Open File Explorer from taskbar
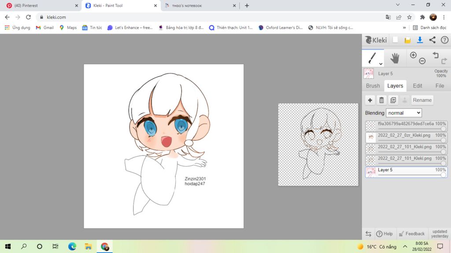 pos(88,246)
